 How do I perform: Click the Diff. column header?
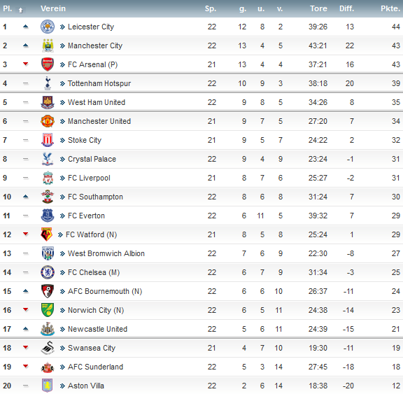tap(346, 8)
